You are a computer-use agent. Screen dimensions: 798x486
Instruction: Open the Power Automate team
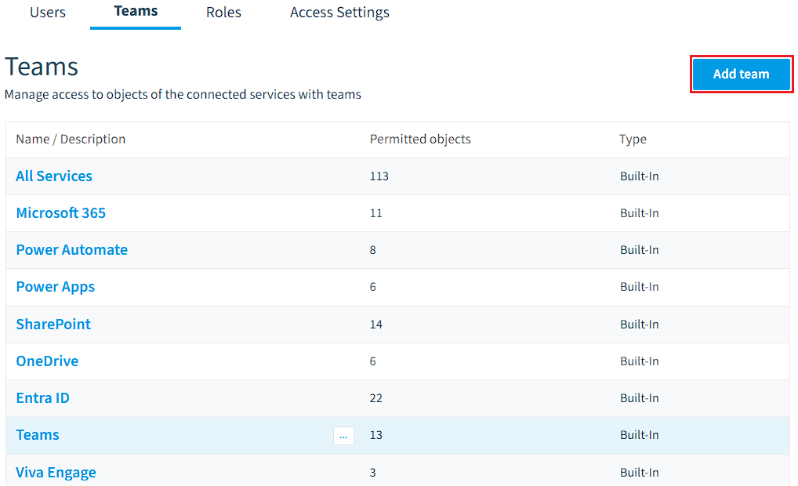72,250
